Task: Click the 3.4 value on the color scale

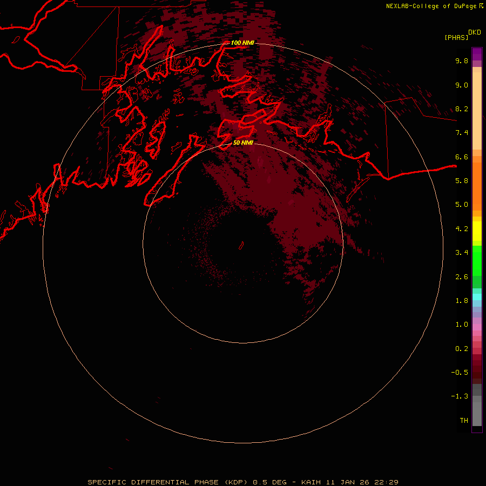Action: 462,253
